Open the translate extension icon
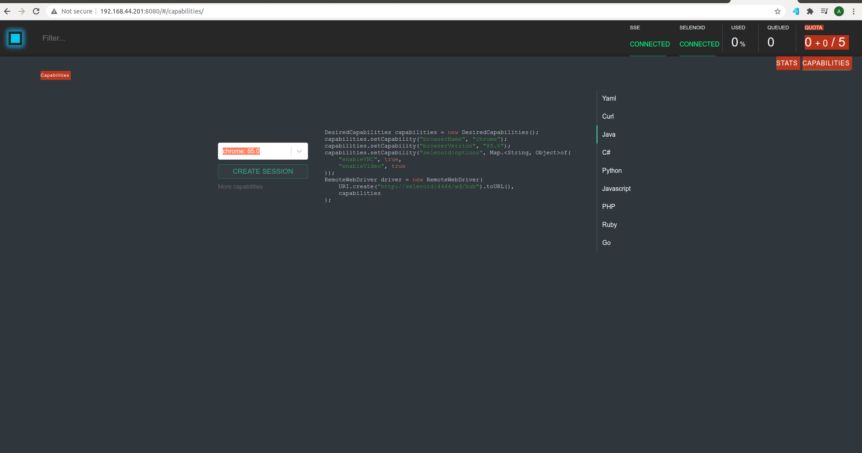 [x=796, y=11]
